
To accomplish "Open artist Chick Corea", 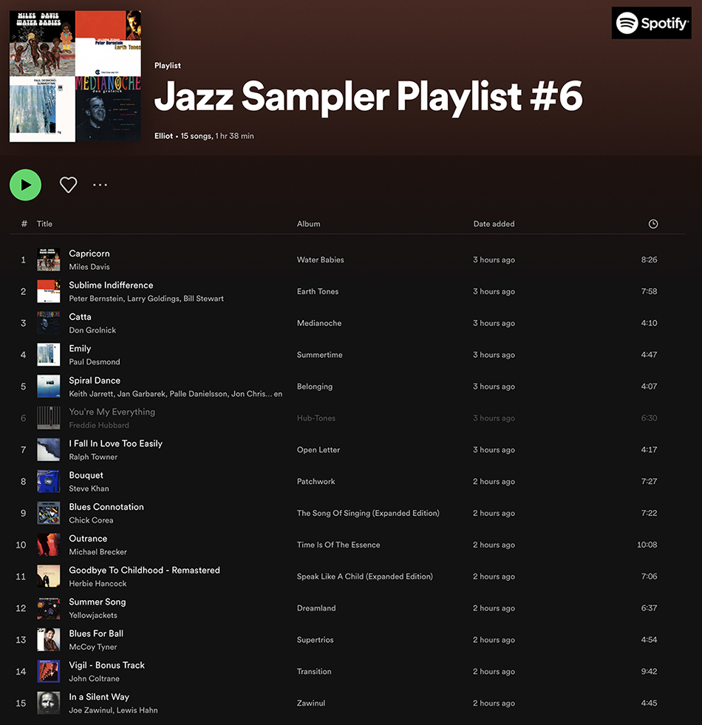I will coord(91,520).
